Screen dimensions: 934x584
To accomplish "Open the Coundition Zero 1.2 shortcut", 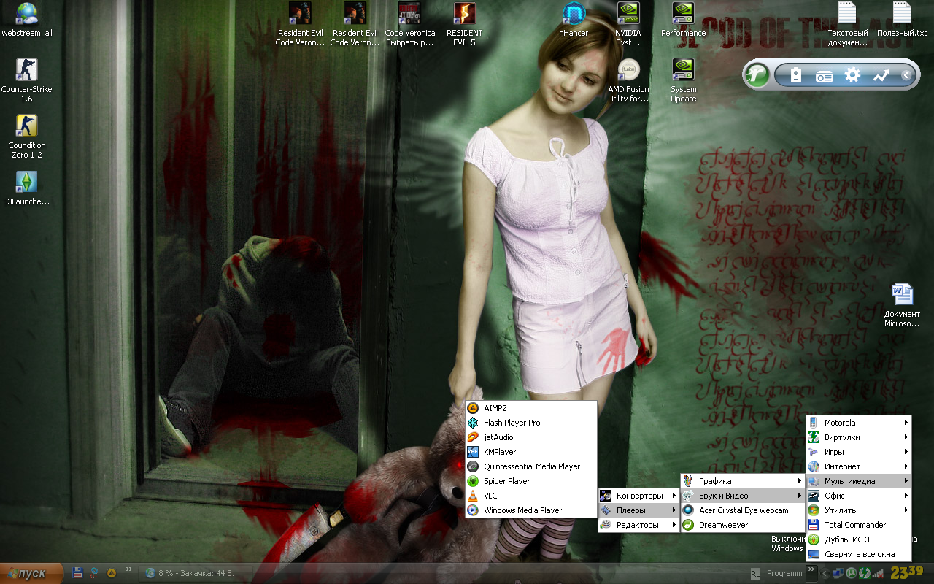I will 27,137.
